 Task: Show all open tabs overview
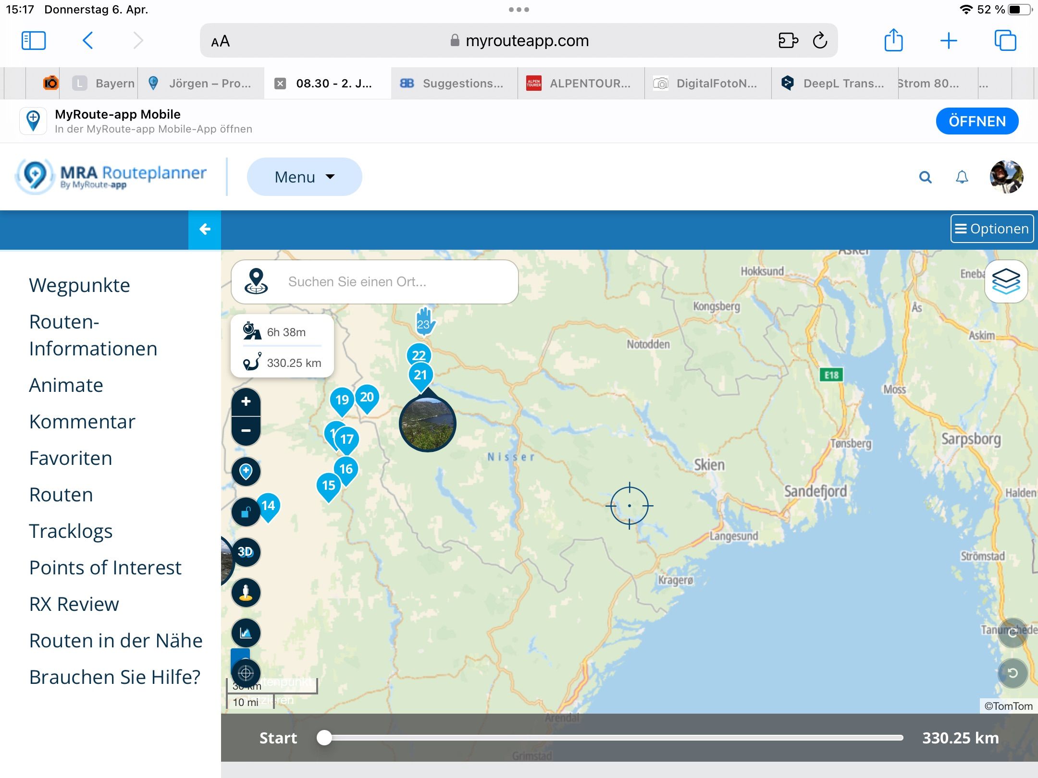(1005, 40)
